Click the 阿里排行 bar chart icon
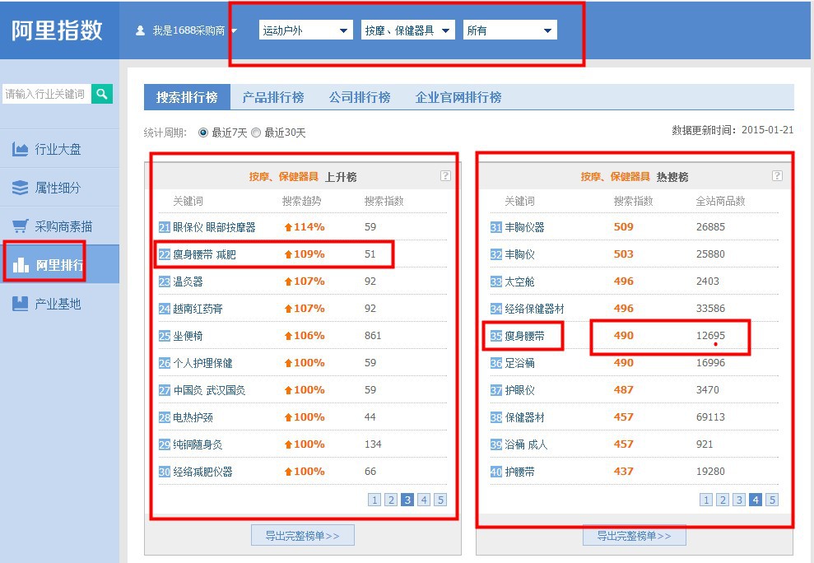 click(21, 265)
